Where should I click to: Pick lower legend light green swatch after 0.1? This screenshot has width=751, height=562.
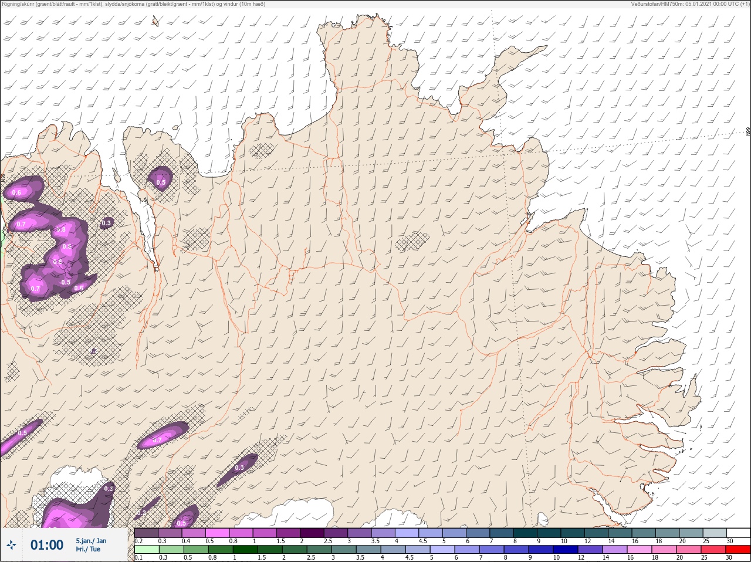click(147, 550)
